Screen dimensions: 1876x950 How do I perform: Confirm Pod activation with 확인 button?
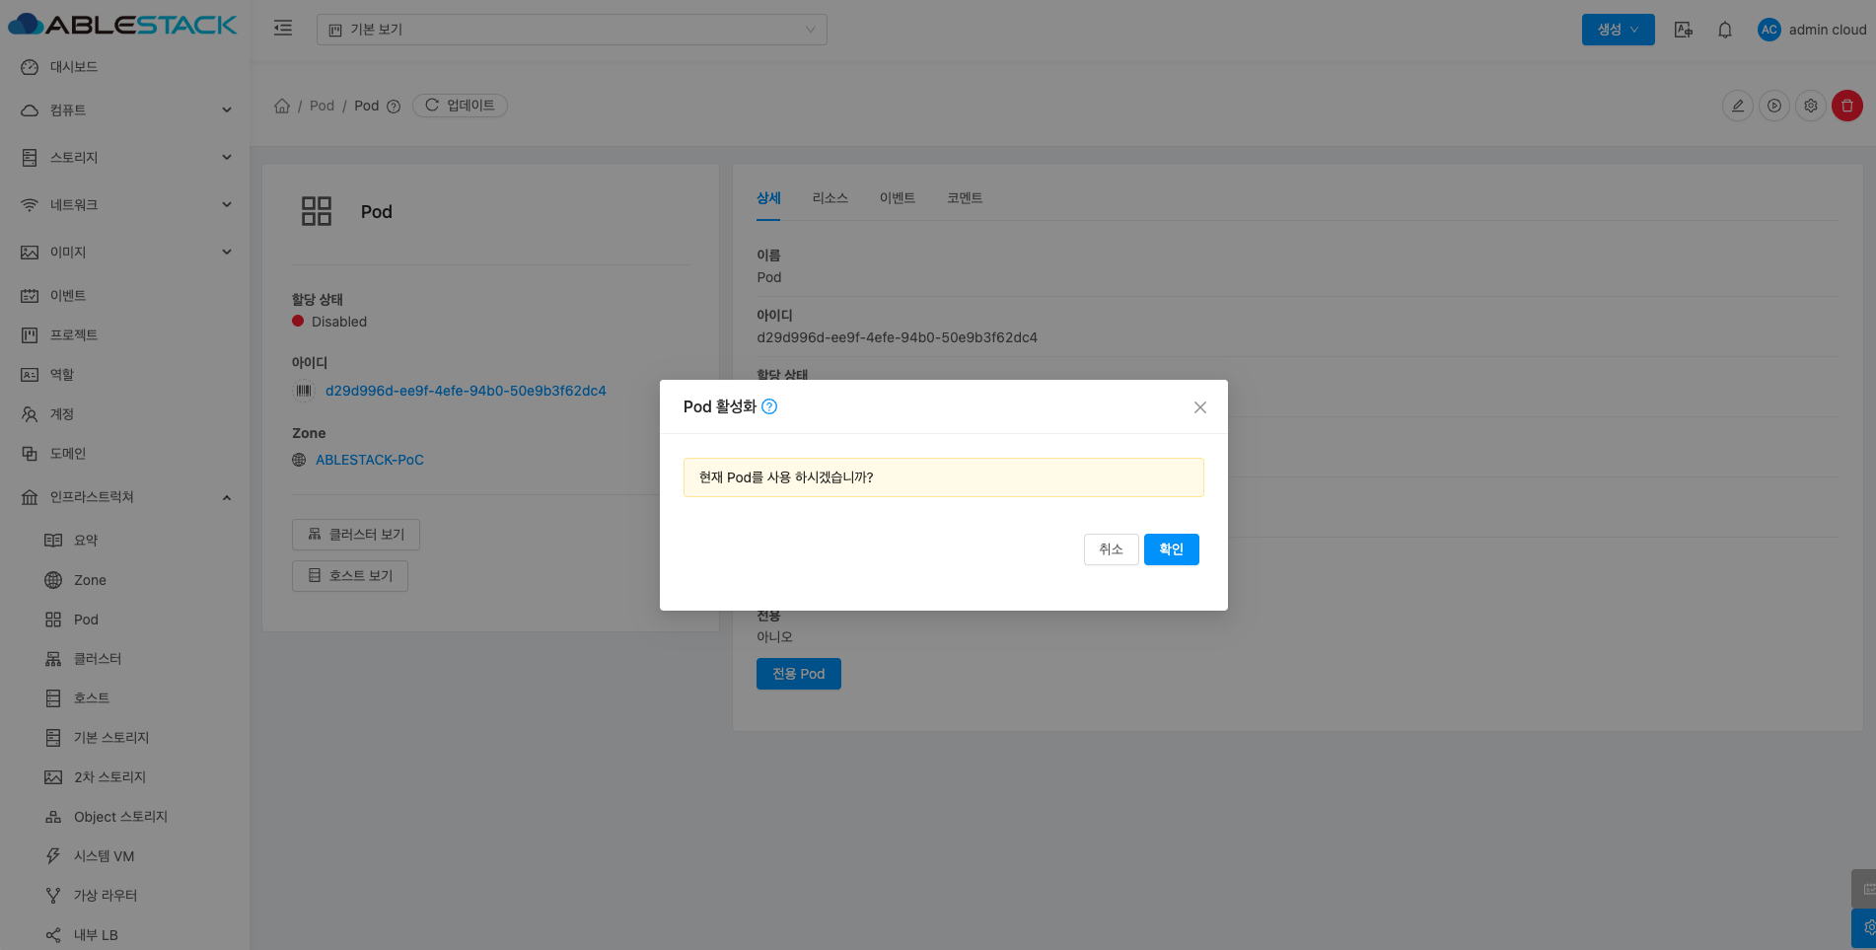point(1171,549)
